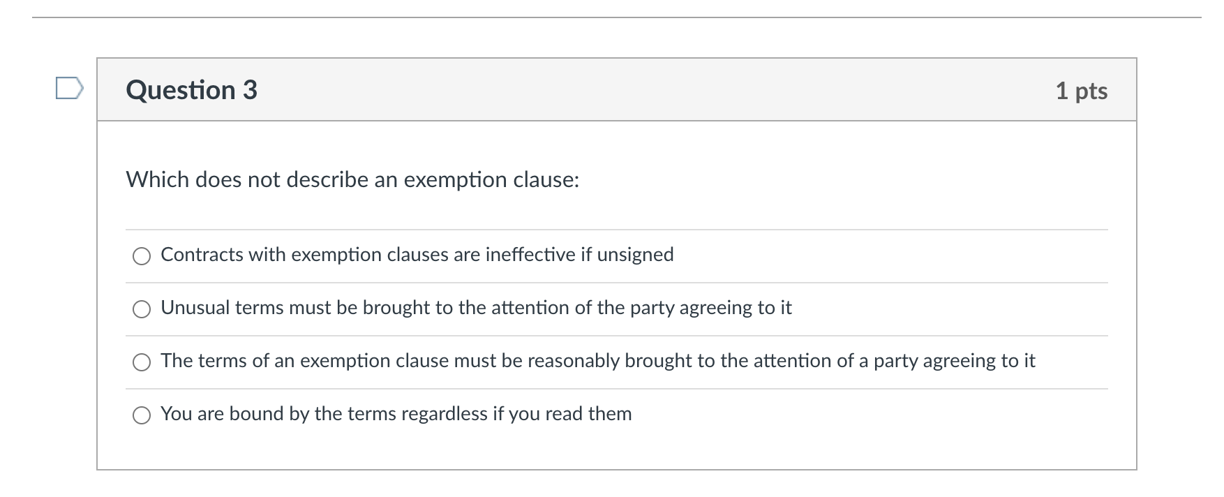Click the empty area left of question card

(42, 279)
